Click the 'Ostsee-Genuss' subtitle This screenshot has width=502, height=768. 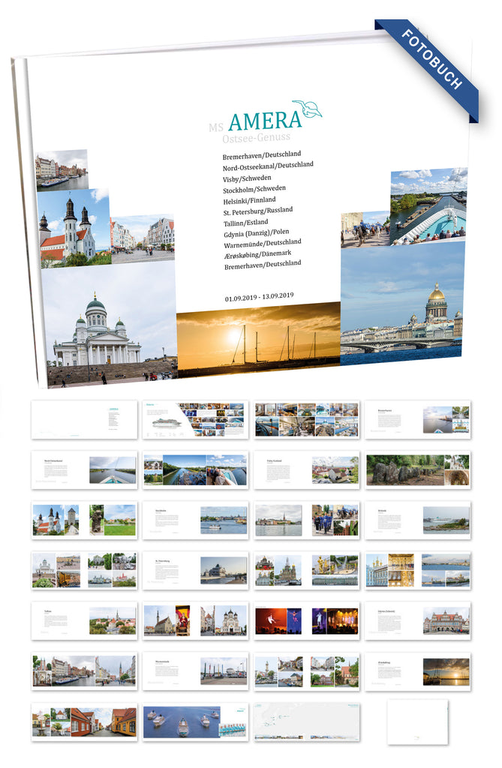click(x=257, y=138)
